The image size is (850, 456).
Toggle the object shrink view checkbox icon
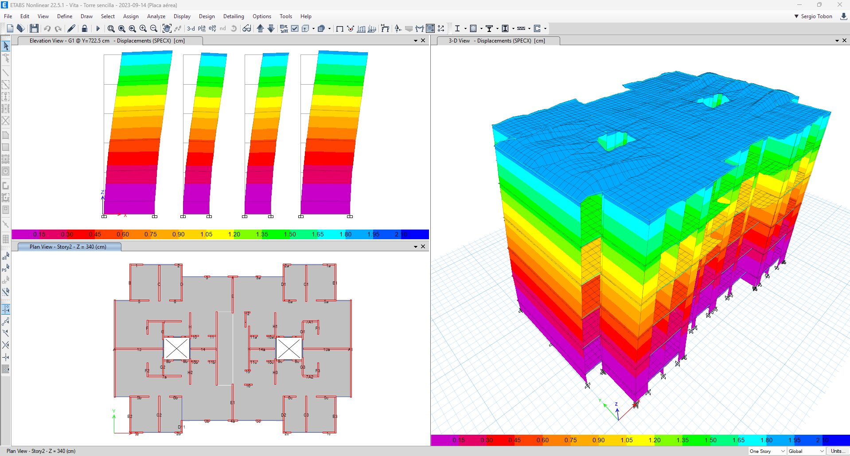[295, 28]
